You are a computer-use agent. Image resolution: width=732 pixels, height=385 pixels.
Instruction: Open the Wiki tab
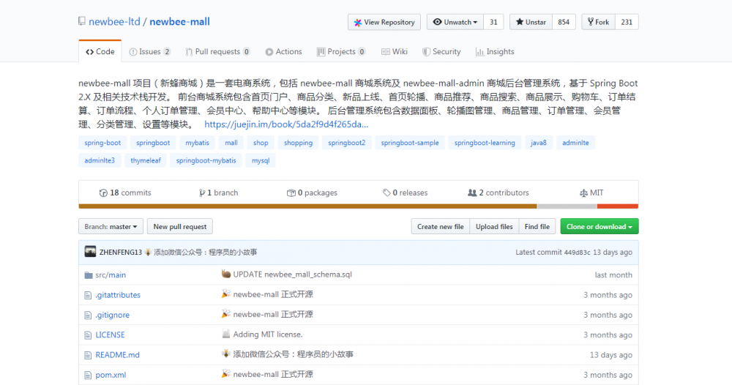click(x=395, y=51)
